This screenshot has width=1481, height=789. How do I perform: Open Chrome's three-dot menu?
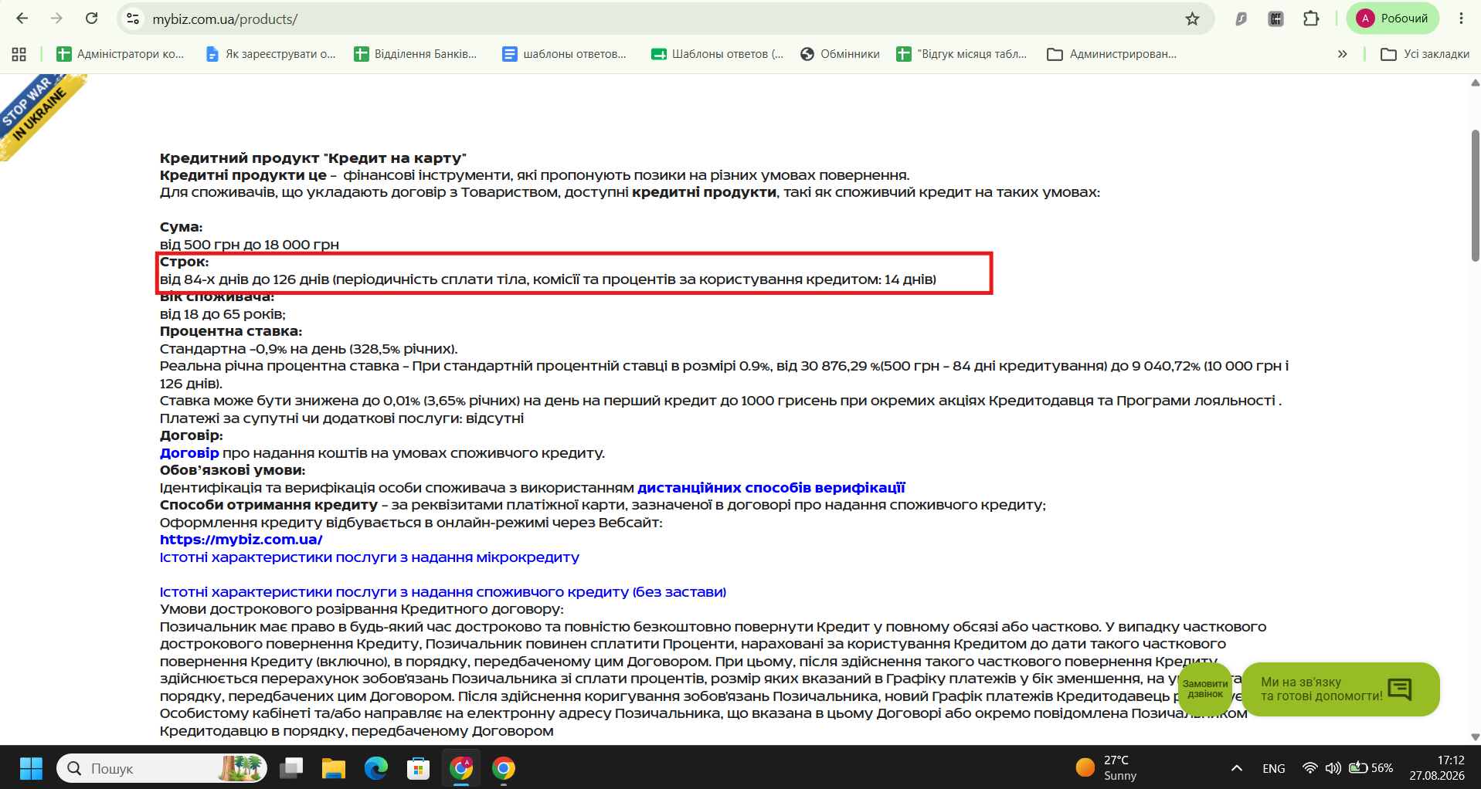coord(1461,19)
